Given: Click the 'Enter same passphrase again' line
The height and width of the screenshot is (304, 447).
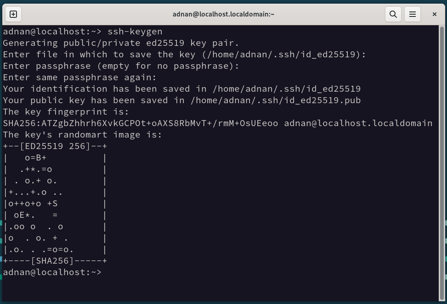Looking at the screenshot, I should click(x=80, y=77).
